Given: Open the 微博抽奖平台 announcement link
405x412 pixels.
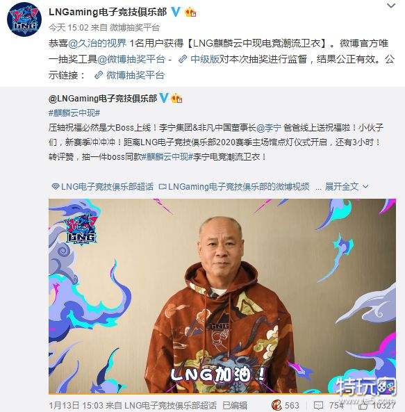Looking at the screenshot, I should click(x=129, y=76).
